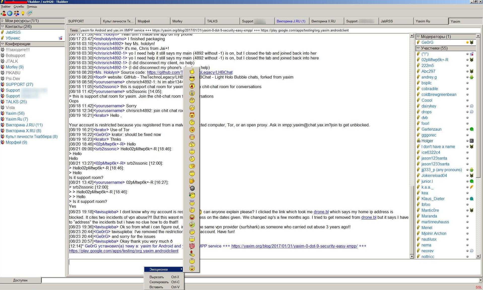Click the join conference people icon
This screenshot has height=290, width=483.
pyautogui.click(x=16, y=13)
